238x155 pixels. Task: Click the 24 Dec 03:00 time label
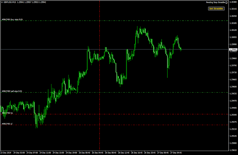pyautogui.click(x=19, y=153)
